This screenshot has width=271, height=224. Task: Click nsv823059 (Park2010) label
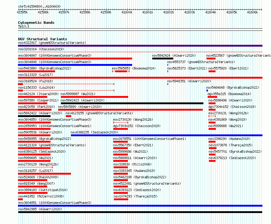point(37,107)
